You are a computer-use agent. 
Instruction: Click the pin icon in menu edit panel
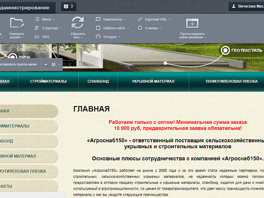pos(45,65)
